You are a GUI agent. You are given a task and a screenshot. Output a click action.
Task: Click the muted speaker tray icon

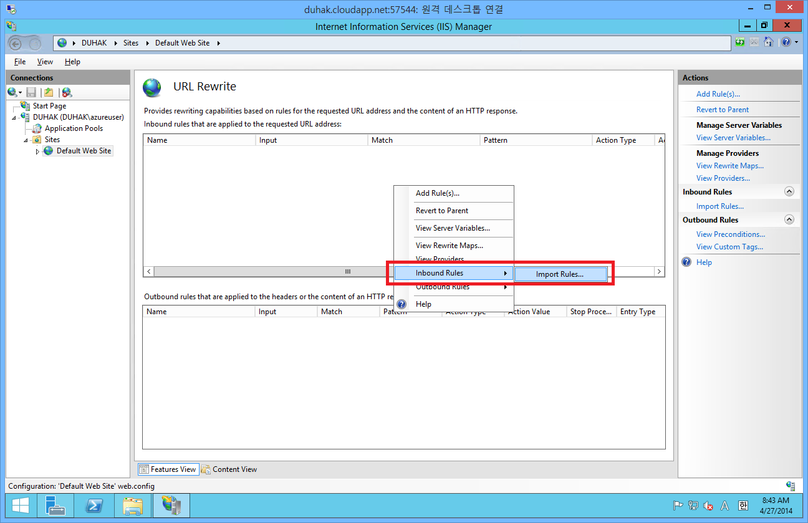point(708,506)
